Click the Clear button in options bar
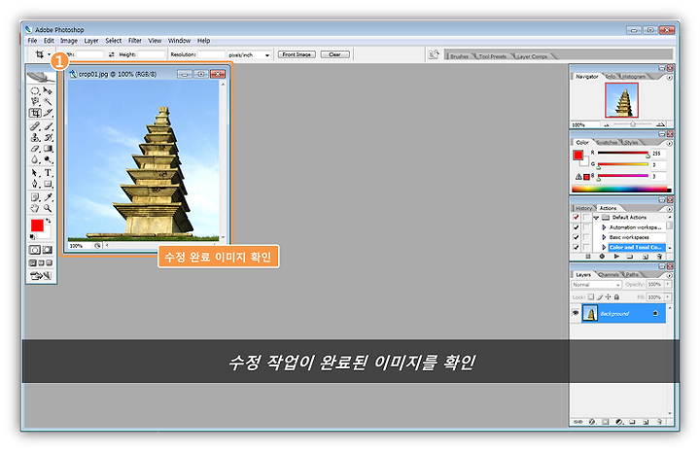700x452 pixels. point(334,54)
